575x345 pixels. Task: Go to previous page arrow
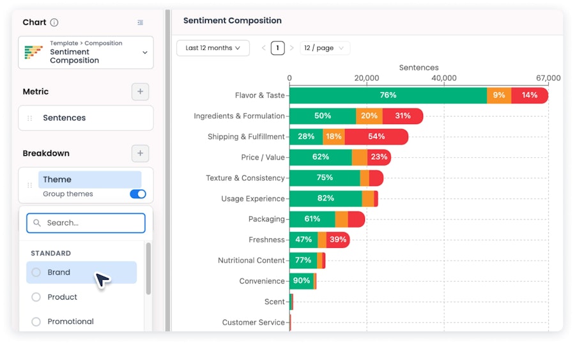(x=264, y=48)
